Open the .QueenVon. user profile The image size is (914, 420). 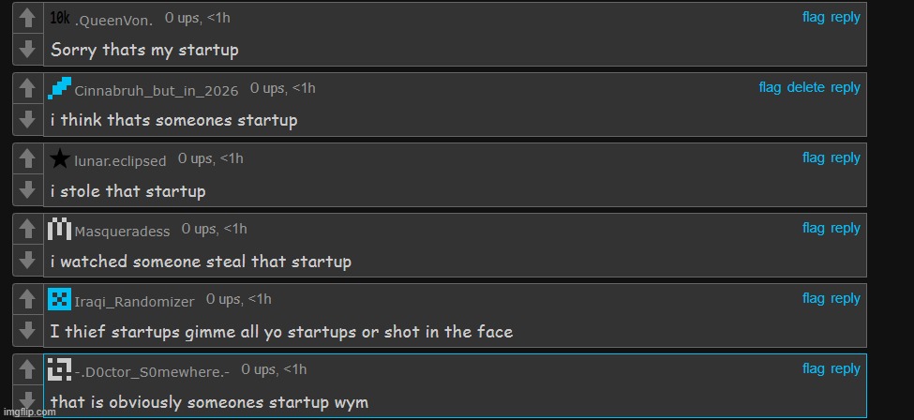coord(112,21)
